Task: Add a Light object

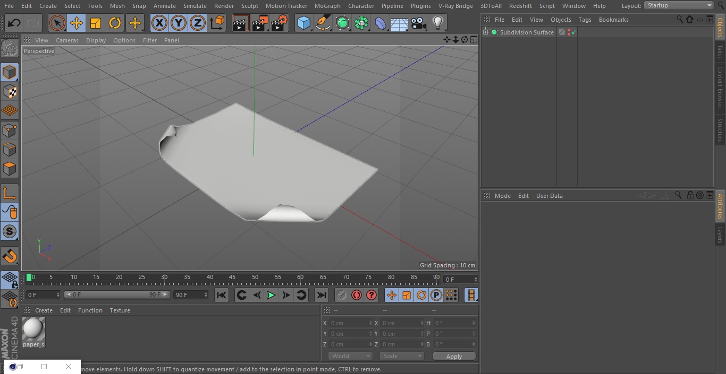Action: 437,23
